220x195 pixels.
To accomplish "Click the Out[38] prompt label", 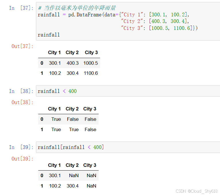I will pos(22,102).
